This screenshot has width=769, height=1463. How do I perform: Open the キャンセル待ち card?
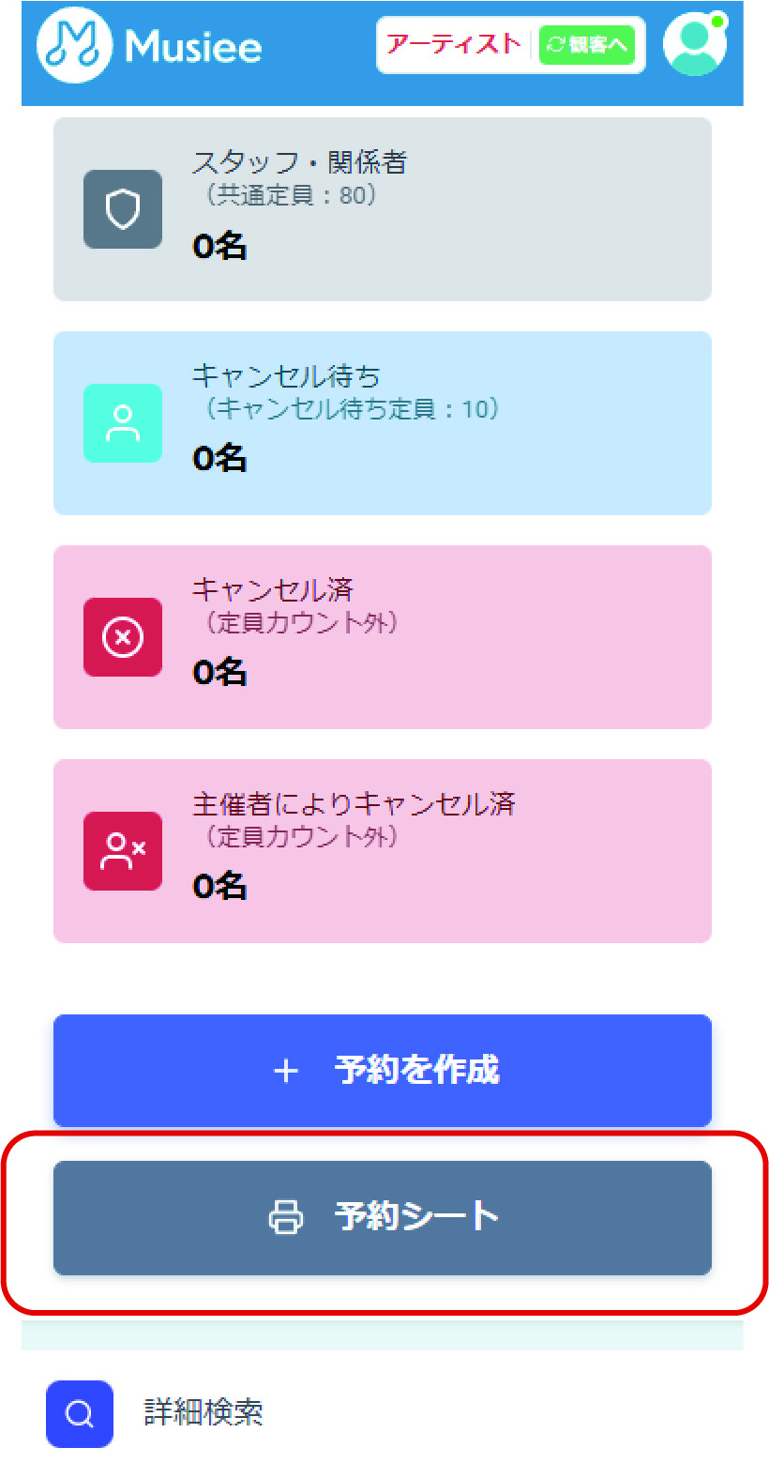click(x=383, y=423)
